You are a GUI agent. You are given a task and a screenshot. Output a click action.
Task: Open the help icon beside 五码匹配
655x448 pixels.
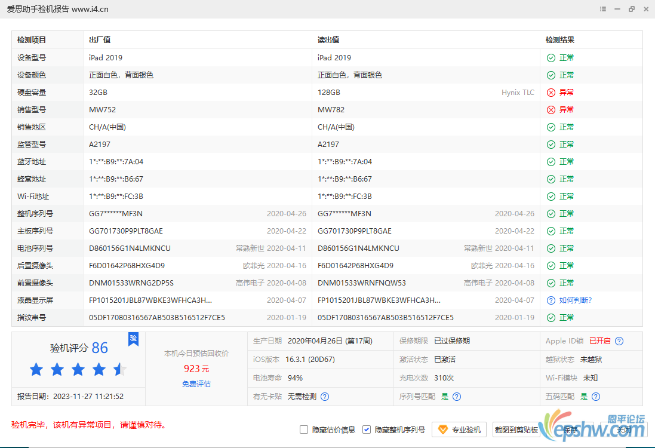[x=596, y=397]
